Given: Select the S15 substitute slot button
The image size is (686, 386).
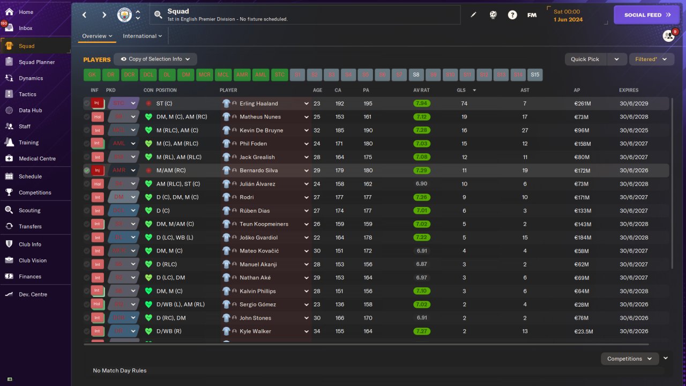Looking at the screenshot, I should click(535, 75).
